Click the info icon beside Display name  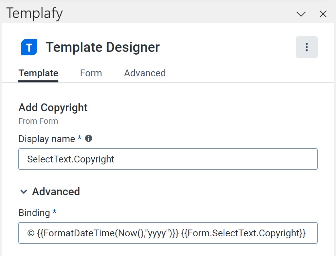pyautogui.click(x=88, y=138)
